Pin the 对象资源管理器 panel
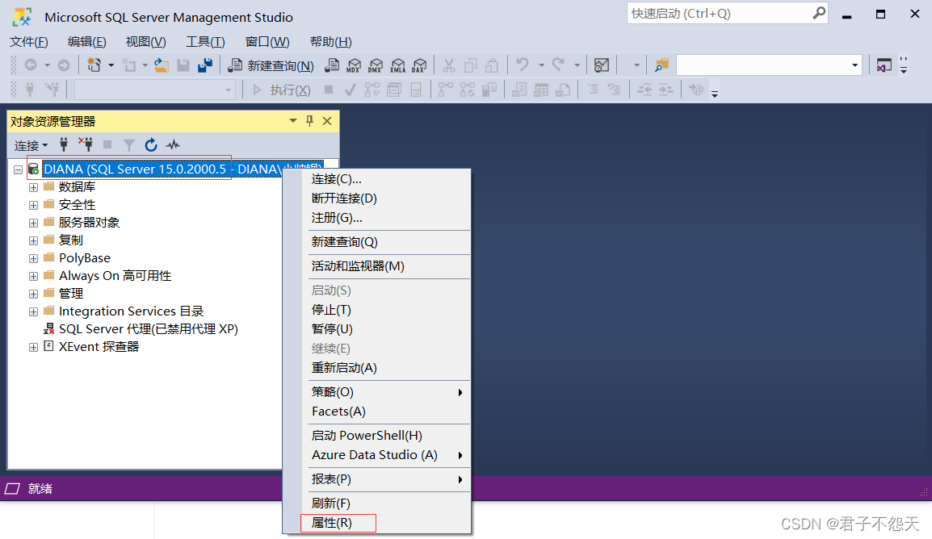This screenshot has height=539, width=932. point(309,120)
